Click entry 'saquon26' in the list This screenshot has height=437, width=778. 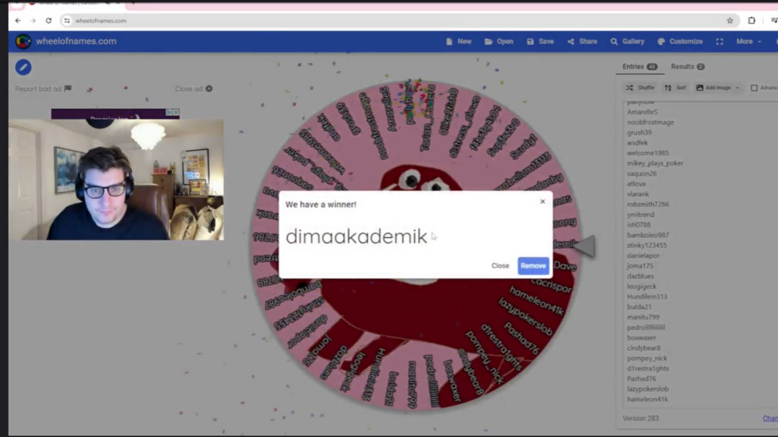(x=642, y=173)
